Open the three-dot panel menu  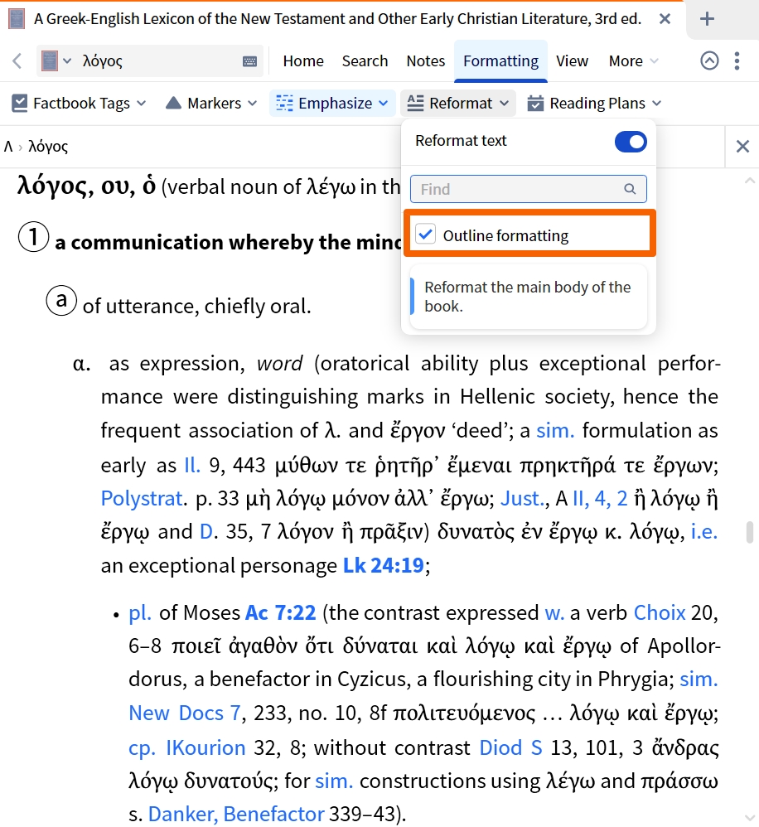coord(737,61)
